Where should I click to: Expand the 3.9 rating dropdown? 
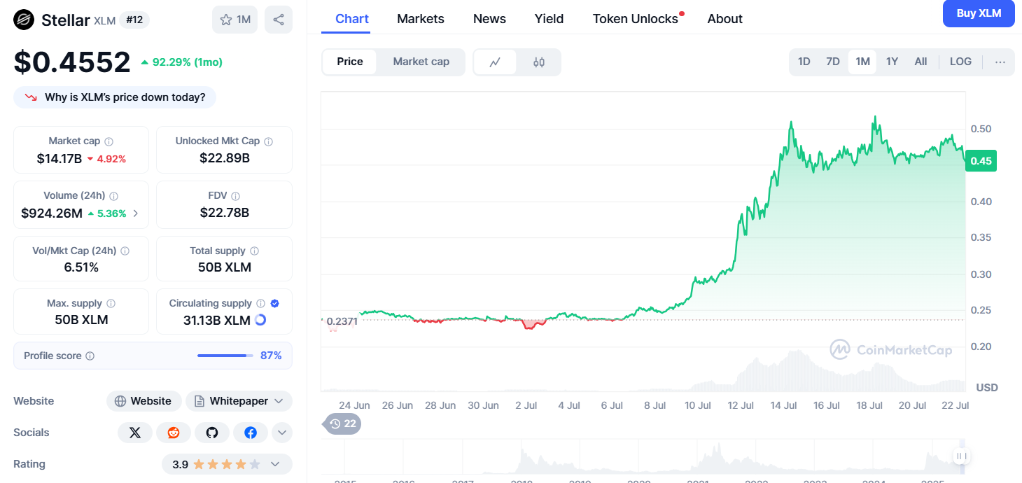tap(275, 464)
